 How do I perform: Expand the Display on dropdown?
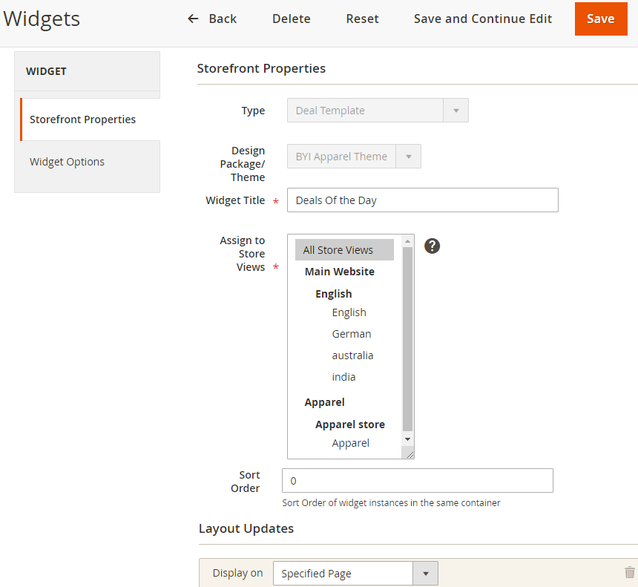pos(355,574)
